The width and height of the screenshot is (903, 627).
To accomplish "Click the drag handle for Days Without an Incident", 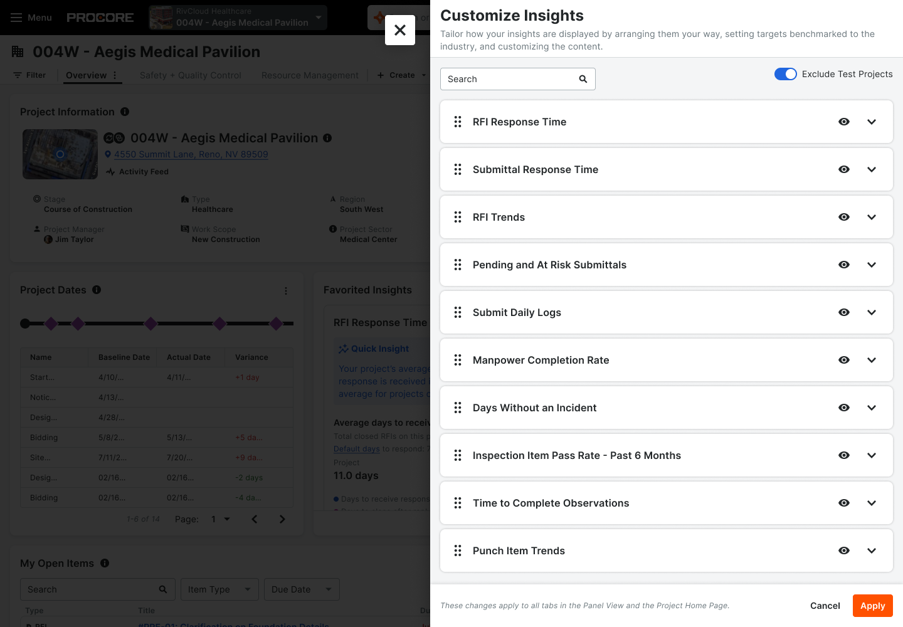I will tap(458, 408).
